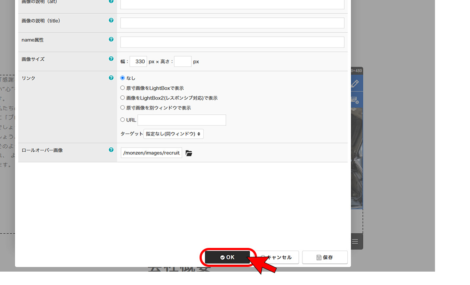Click the help icon beside リンク
The width and height of the screenshot is (470, 285).
111,78
